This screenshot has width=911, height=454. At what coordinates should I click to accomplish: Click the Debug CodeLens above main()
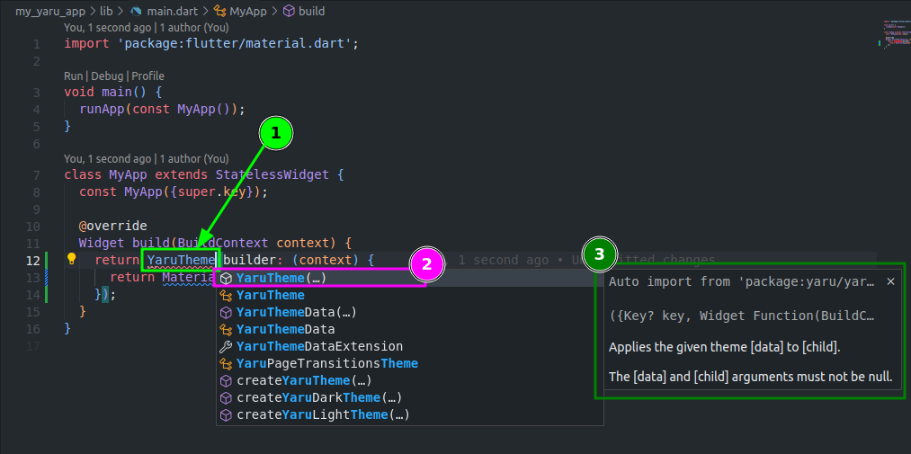point(107,76)
